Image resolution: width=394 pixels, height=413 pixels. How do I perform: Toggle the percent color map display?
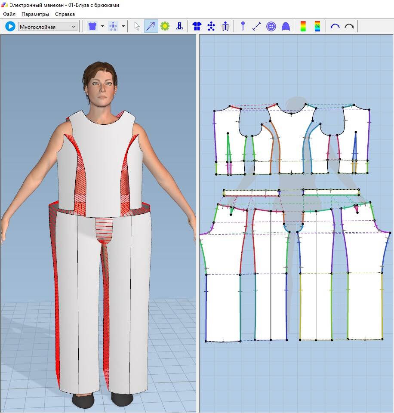317,27
